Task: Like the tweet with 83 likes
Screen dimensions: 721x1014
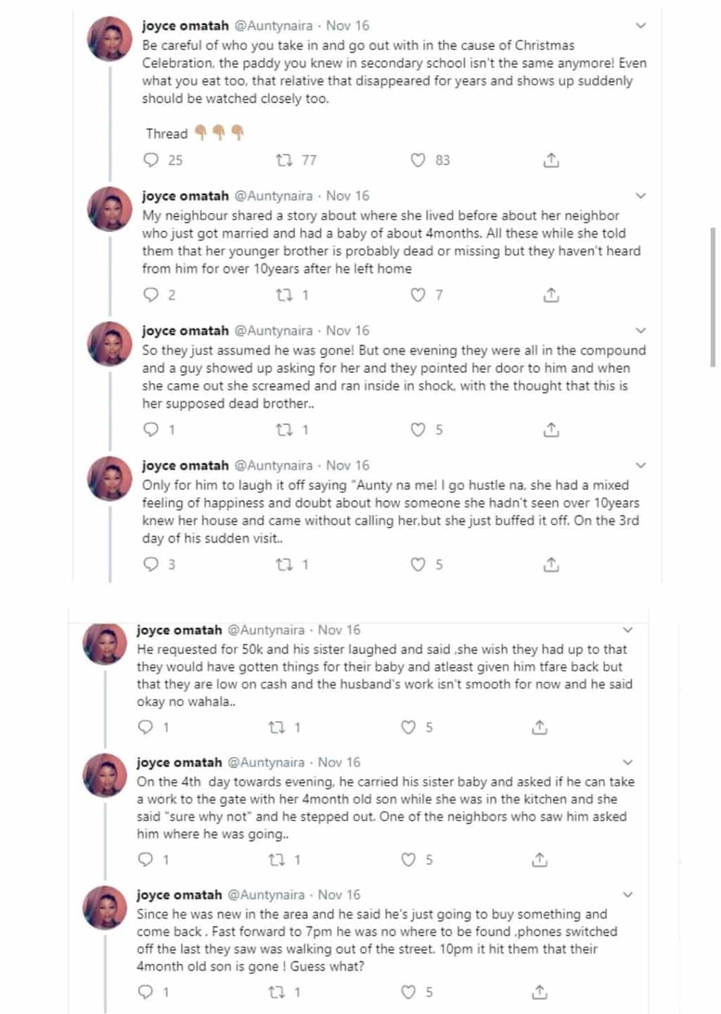Action: pos(418,161)
